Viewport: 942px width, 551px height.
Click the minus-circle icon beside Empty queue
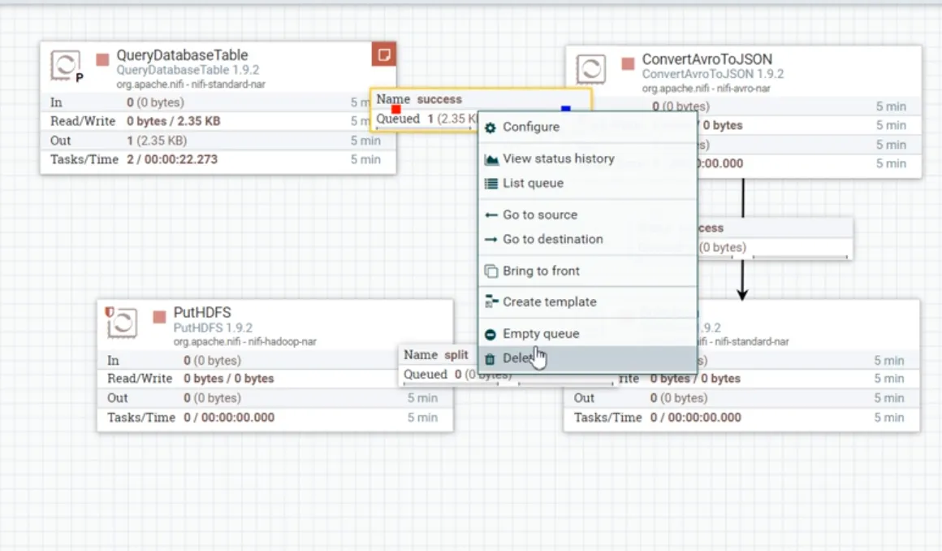[x=490, y=335]
